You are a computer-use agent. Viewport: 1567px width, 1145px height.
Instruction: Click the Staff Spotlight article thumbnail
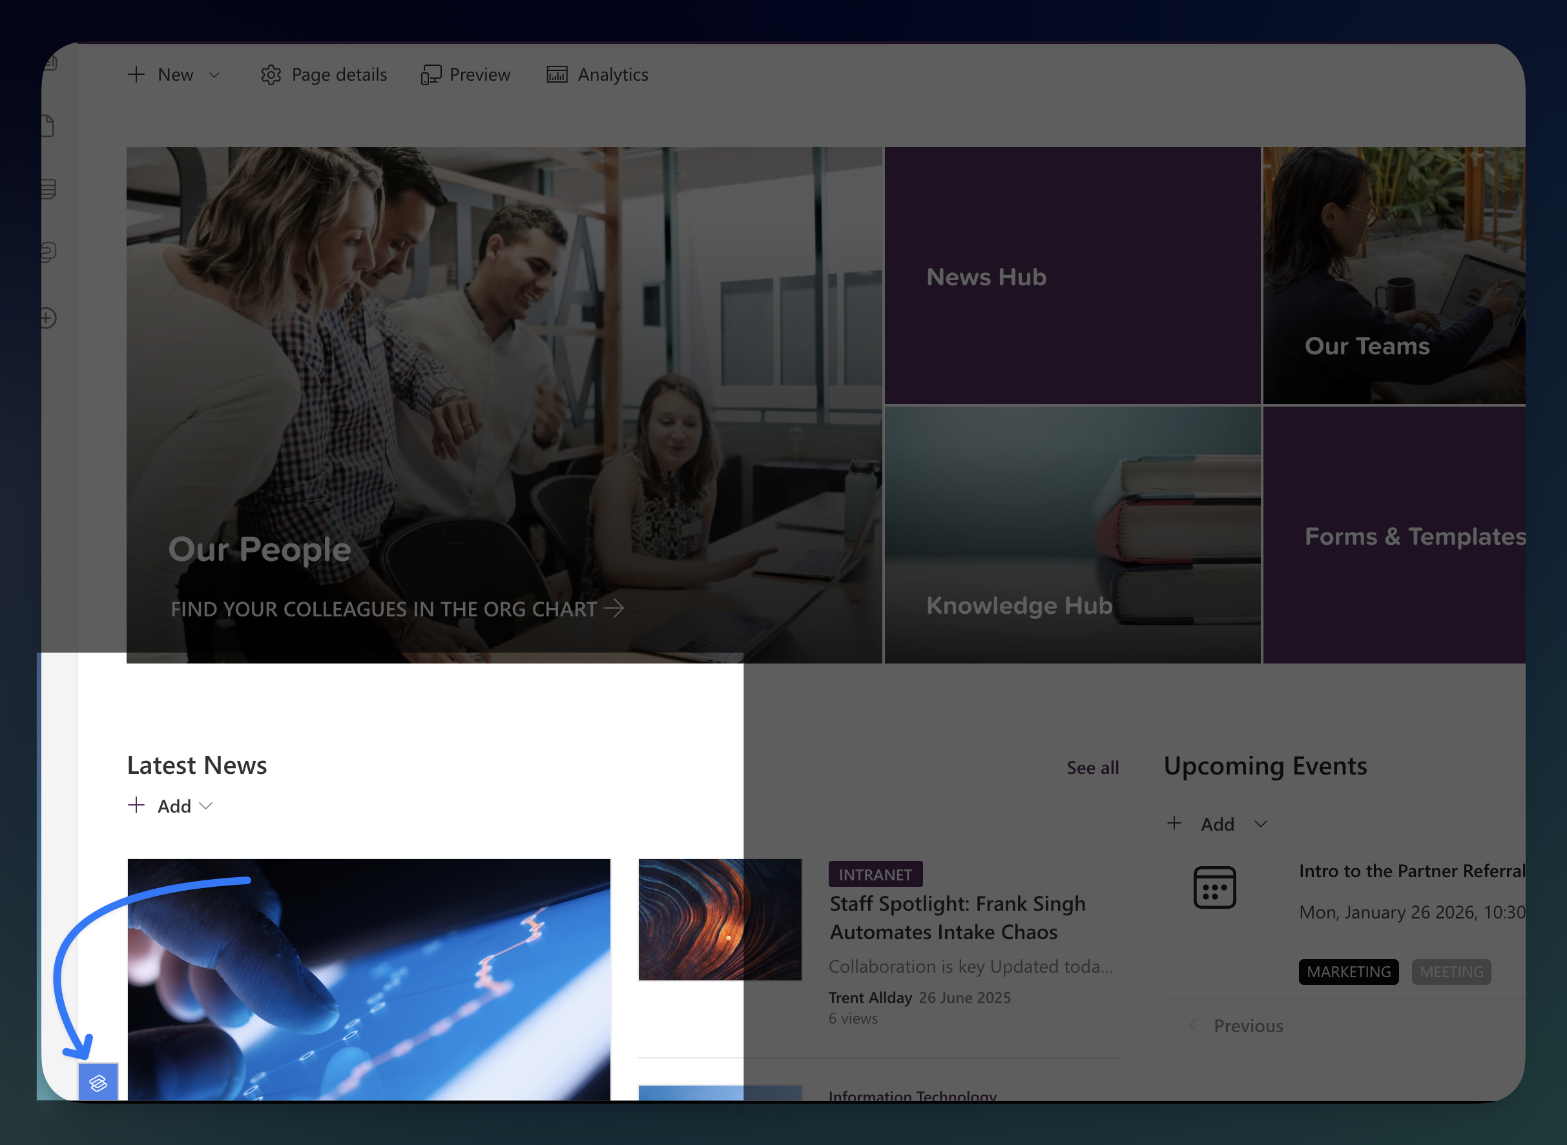tap(720, 920)
